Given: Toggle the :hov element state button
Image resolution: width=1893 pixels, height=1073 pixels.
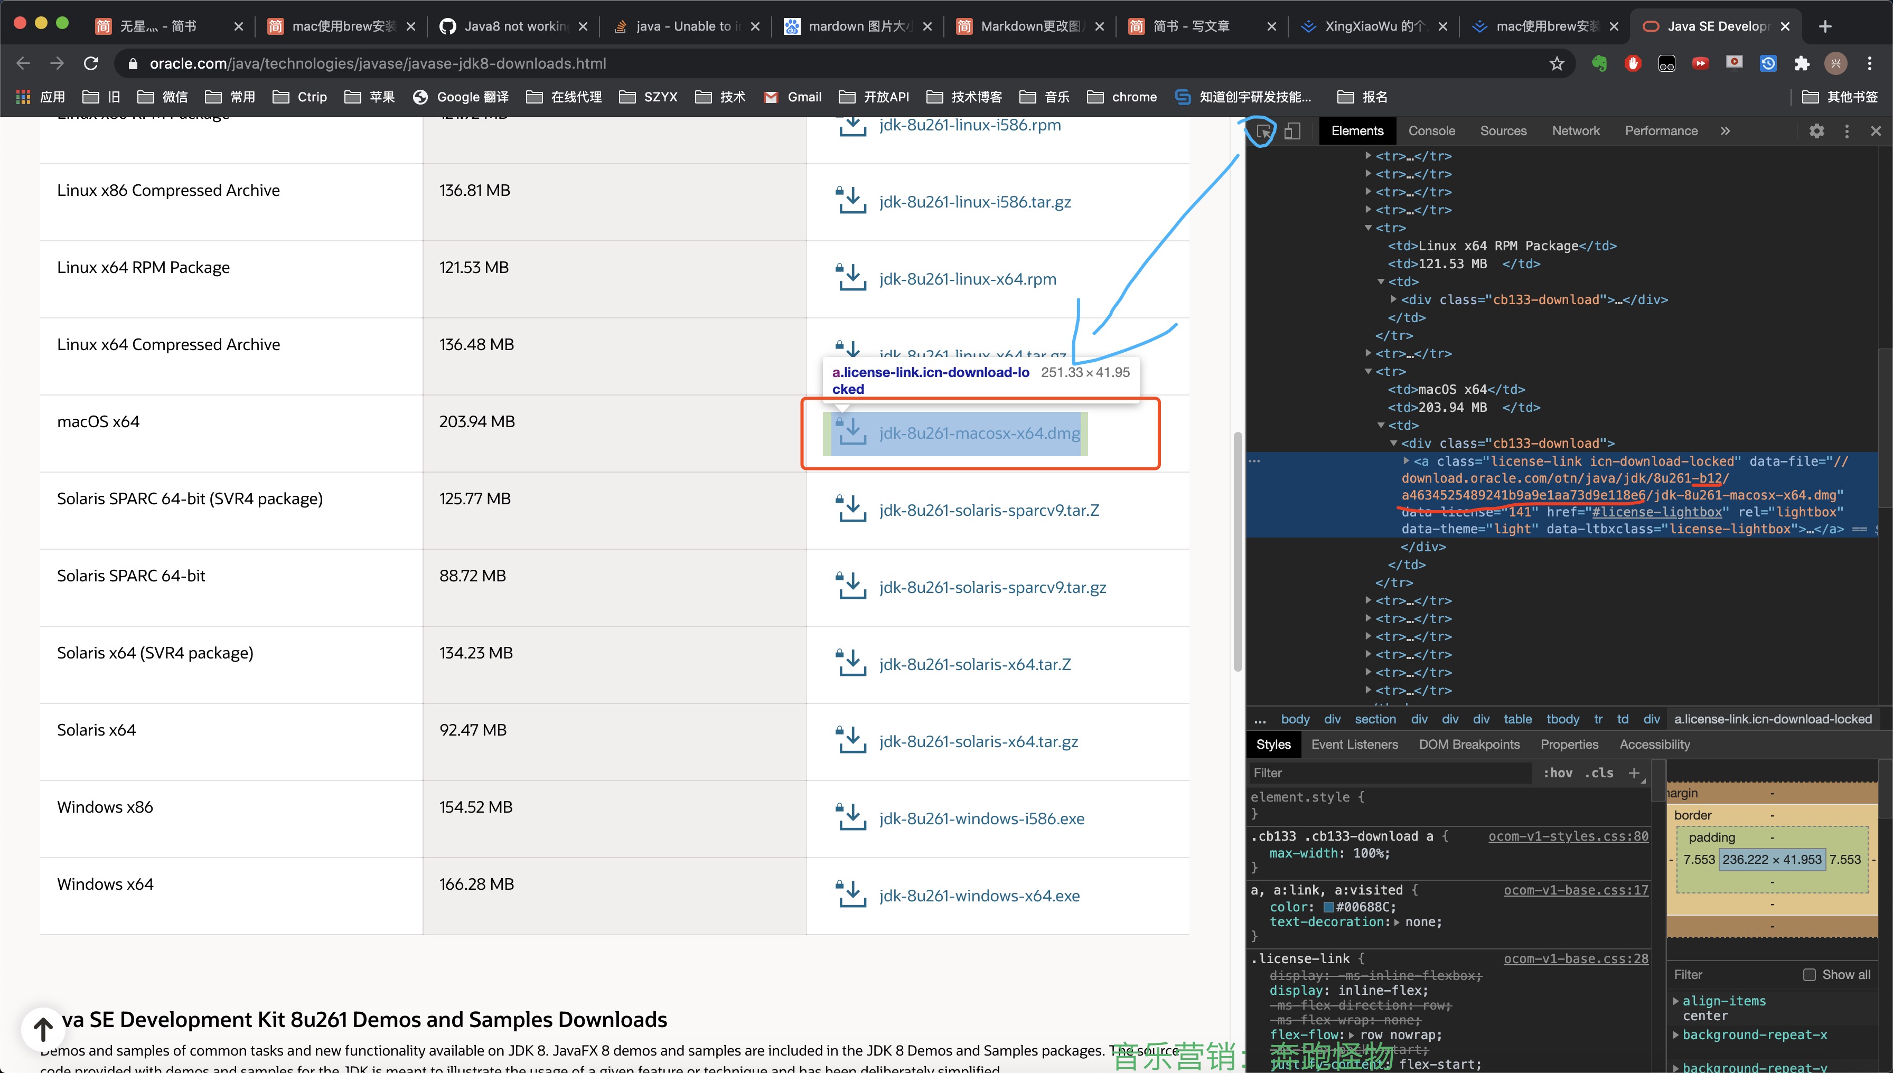Looking at the screenshot, I should [1558, 773].
